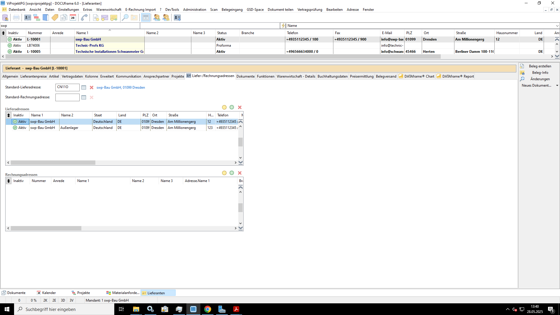The height and width of the screenshot is (315, 560).
Task: Toggle Aktiv status of Lieferadresse house number 12
Action: coord(15,122)
